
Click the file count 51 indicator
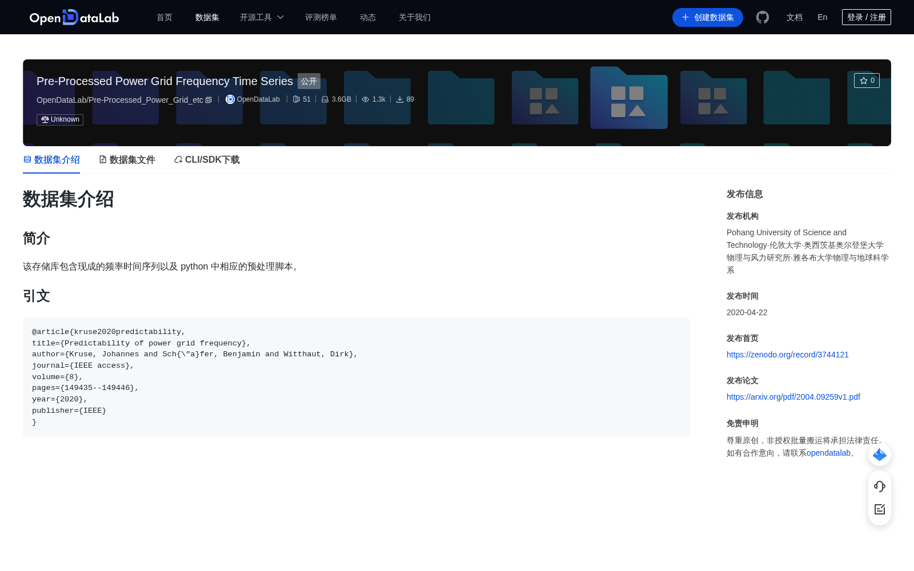click(302, 99)
